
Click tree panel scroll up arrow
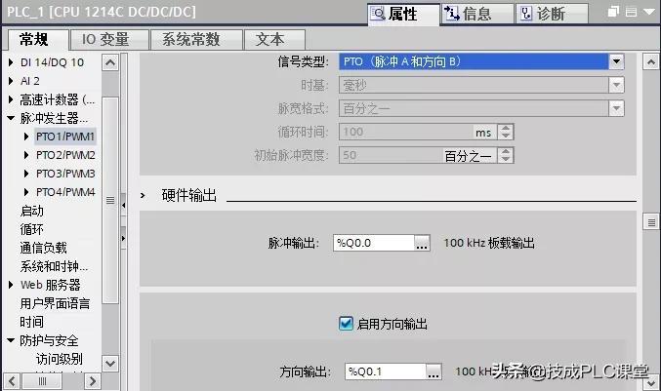110,62
